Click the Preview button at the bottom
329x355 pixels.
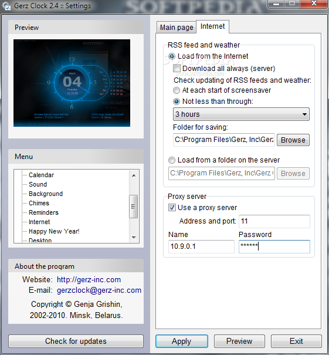coord(239,341)
